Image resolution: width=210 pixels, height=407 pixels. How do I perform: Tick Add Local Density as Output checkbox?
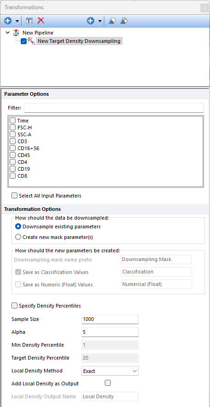(108, 383)
